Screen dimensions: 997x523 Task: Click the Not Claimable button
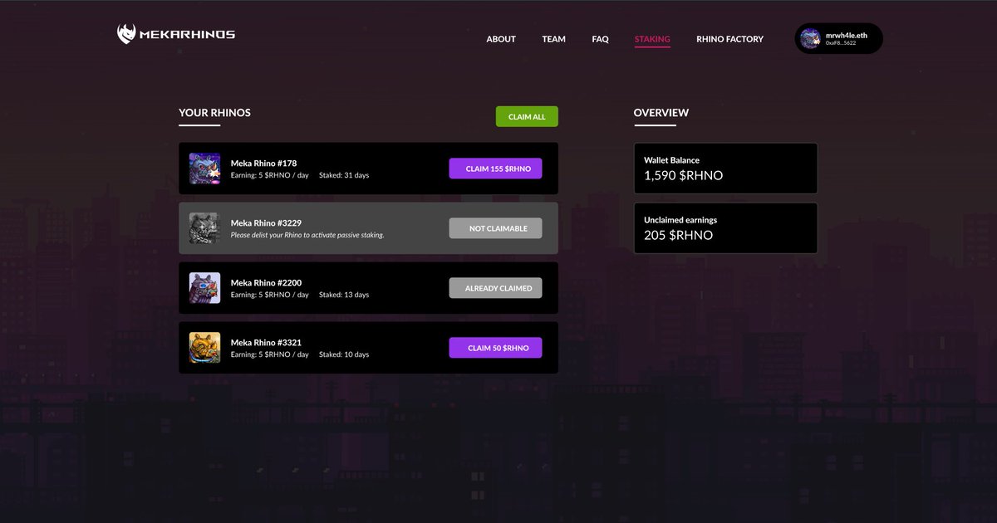pyautogui.click(x=495, y=228)
